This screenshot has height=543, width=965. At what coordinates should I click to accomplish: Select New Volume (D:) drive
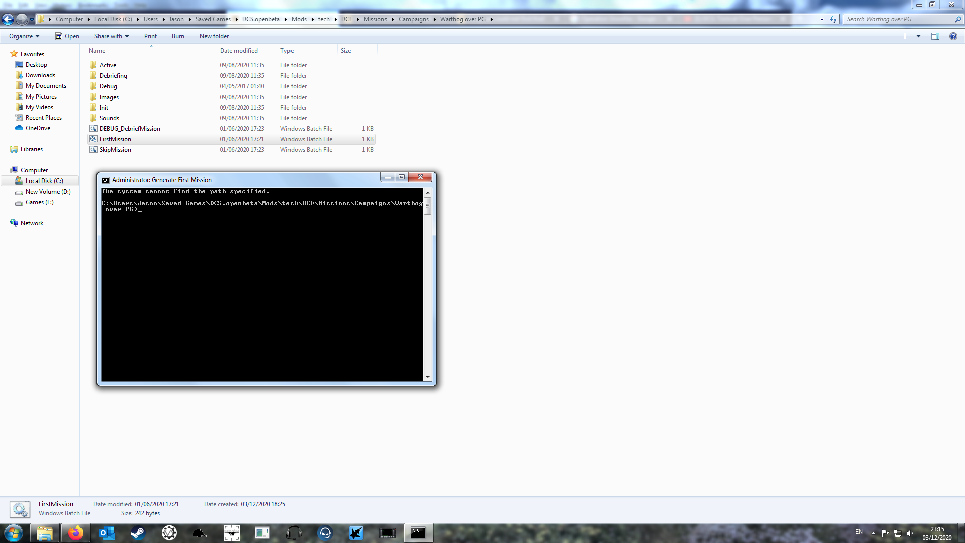tap(48, 192)
